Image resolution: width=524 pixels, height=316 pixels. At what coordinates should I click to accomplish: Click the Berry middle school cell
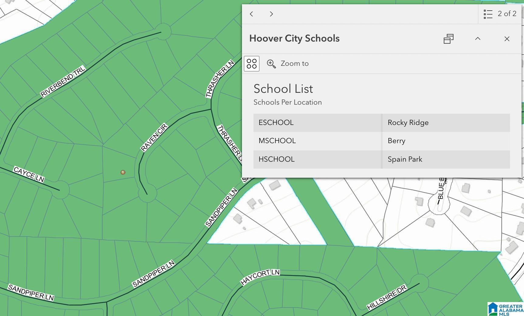point(446,141)
